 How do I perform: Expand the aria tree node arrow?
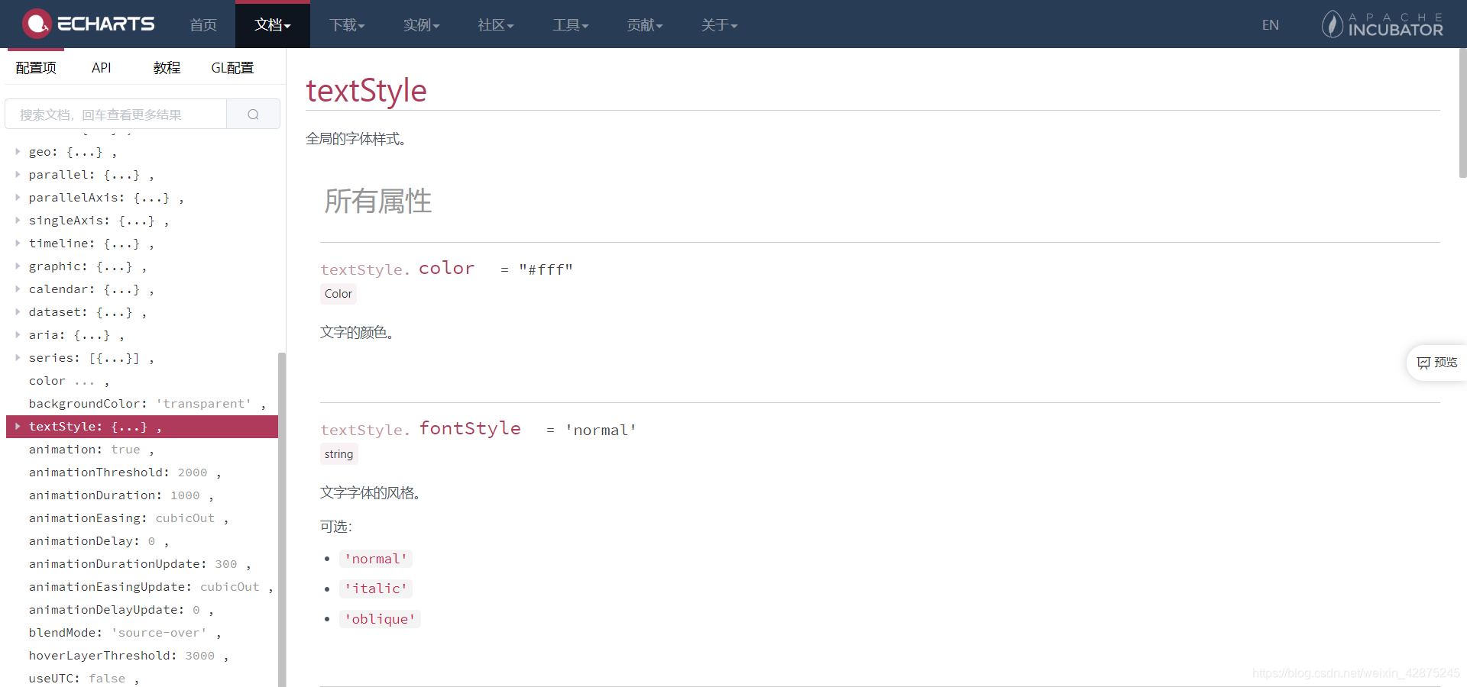pyautogui.click(x=18, y=335)
